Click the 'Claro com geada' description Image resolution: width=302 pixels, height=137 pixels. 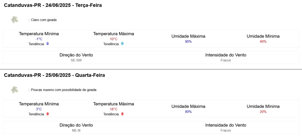(x=42, y=20)
